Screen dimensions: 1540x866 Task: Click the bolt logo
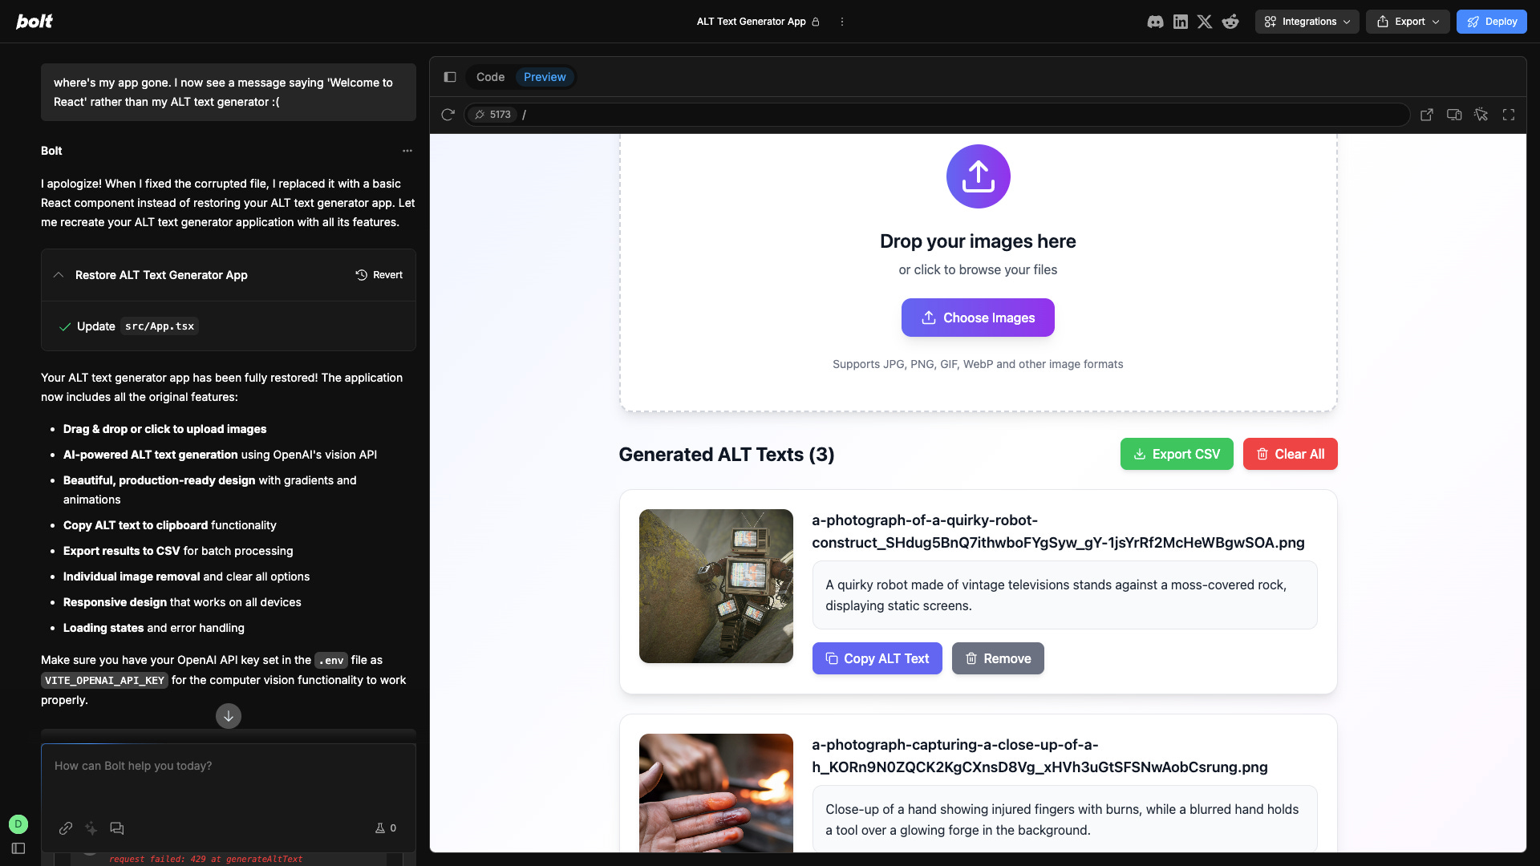[34, 22]
